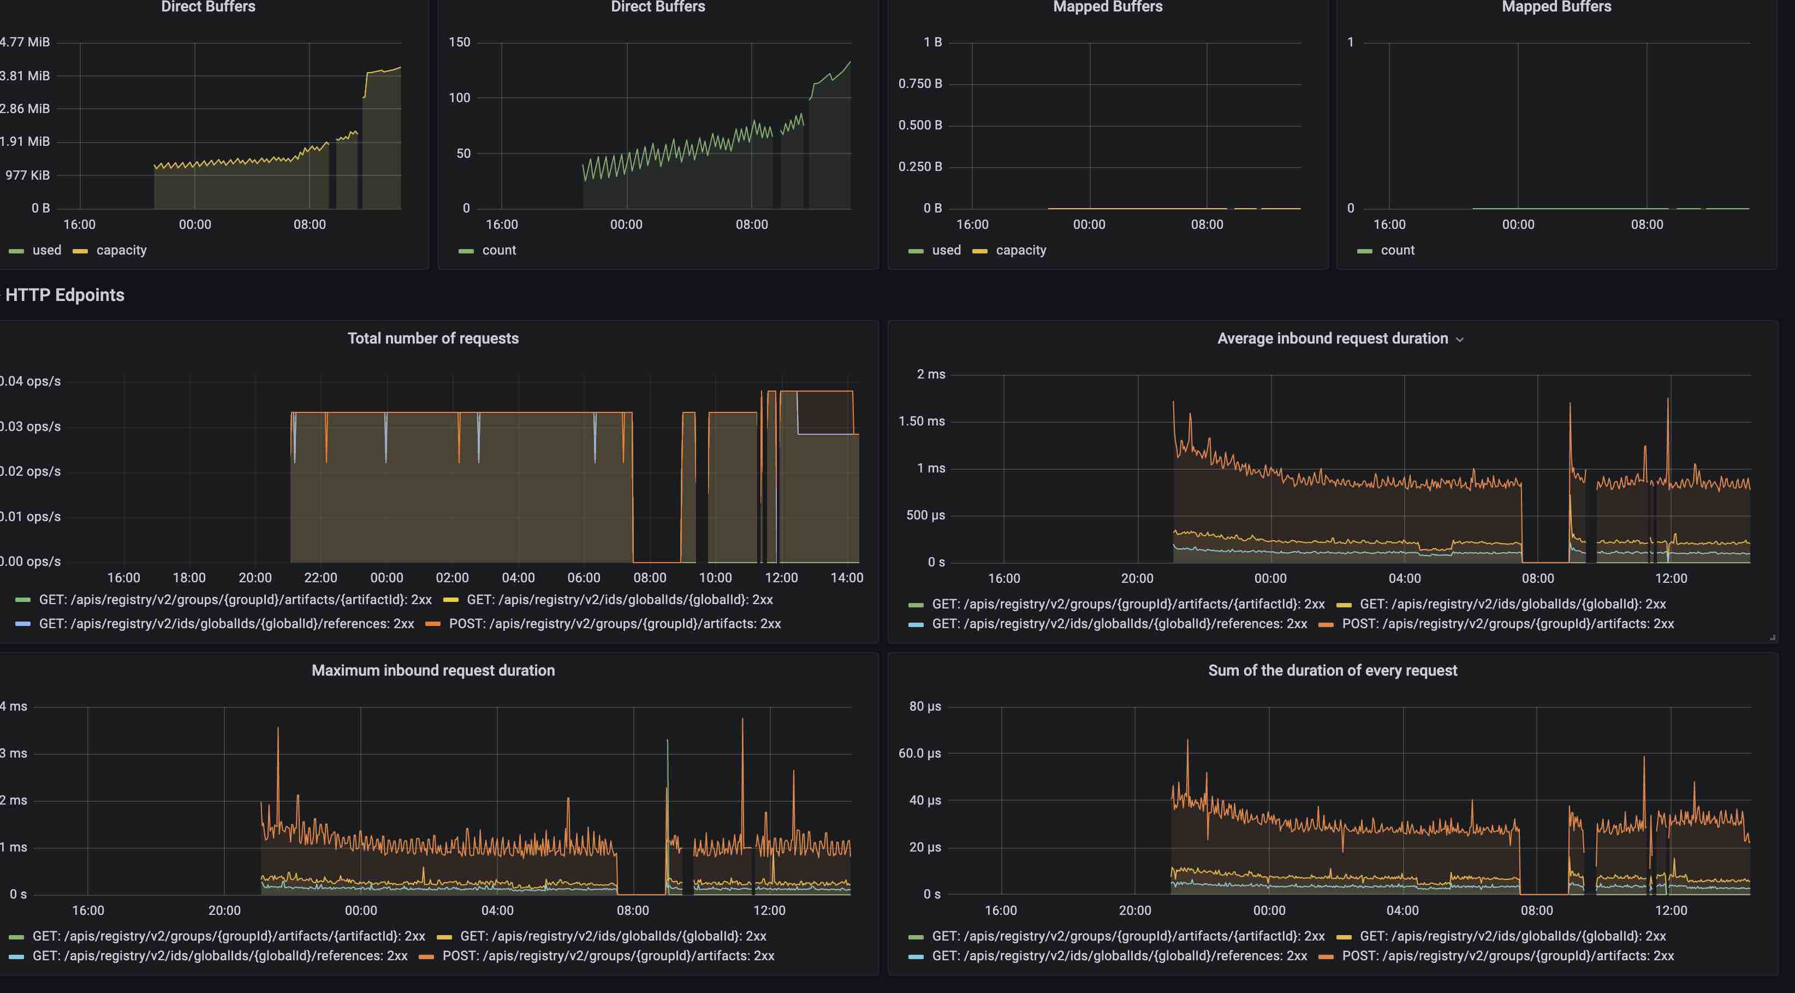
Task: Select GET references 2xx in Maximum inbound duration legend
Action: (x=219, y=956)
